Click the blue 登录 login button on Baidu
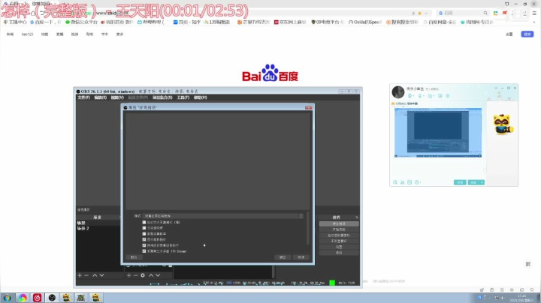Image resolution: width=541 pixels, height=303 pixels. [x=527, y=34]
